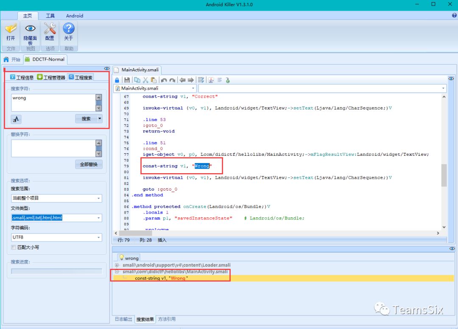This screenshot has width=458, height=329.
Task: Click the 打开 (Open) folder icon
Action: [11, 29]
